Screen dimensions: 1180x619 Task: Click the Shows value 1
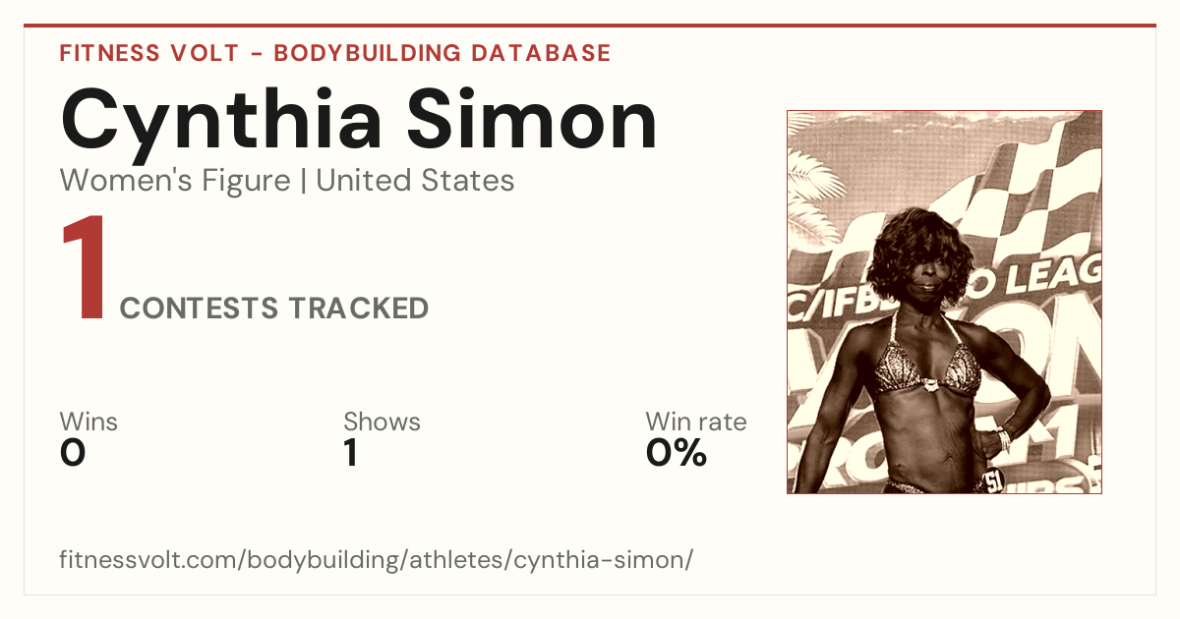point(350,453)
